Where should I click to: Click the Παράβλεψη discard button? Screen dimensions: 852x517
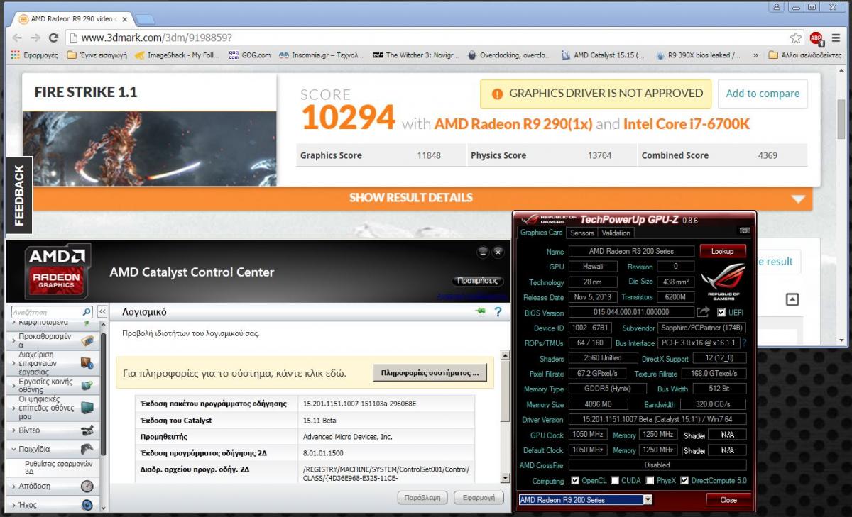[423, 498]
